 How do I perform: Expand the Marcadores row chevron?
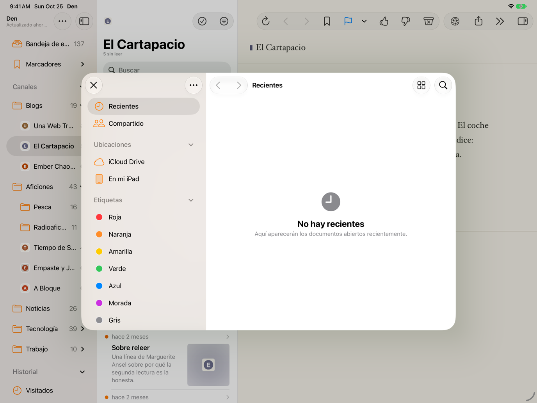82,64
